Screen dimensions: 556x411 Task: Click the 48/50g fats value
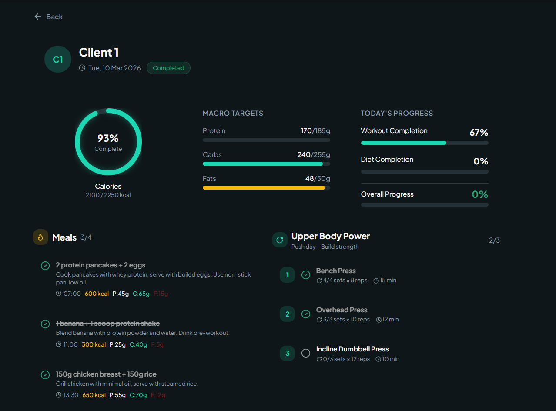coord(318,179)
